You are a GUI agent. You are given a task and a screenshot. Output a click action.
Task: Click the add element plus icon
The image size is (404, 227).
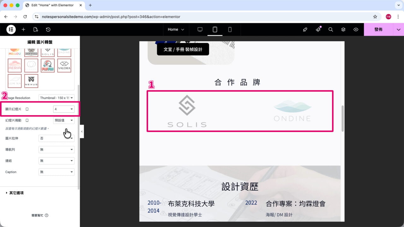(23, 29)
